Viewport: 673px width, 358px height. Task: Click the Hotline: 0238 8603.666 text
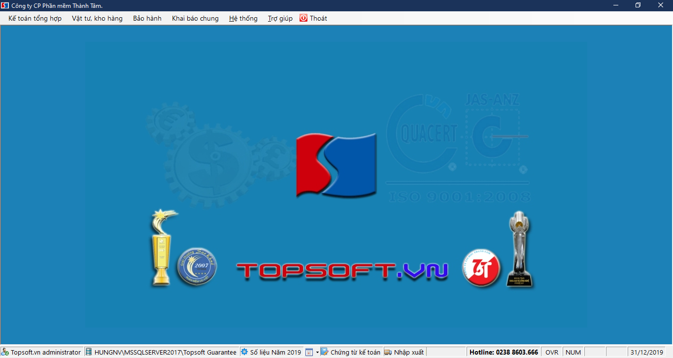tap(504, 352)
